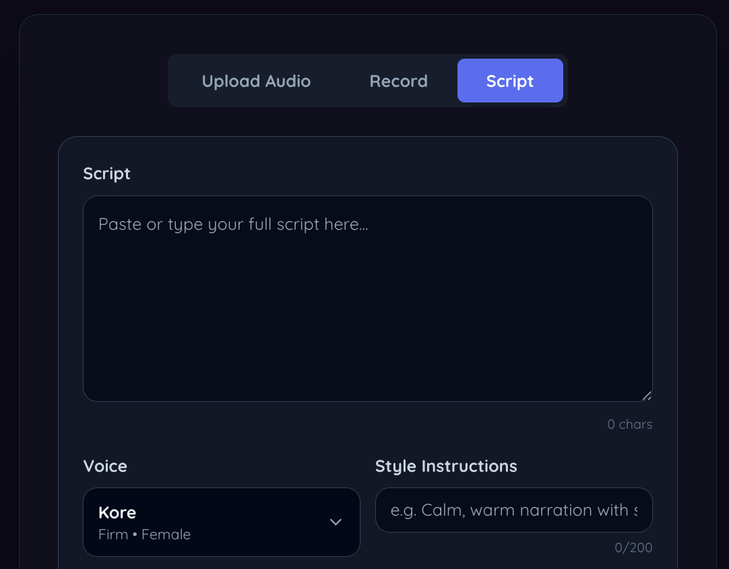This screenshot has height=569, width=729.
Task: Open the Kore voice dropdown
Action: click(x=221, y=522)
